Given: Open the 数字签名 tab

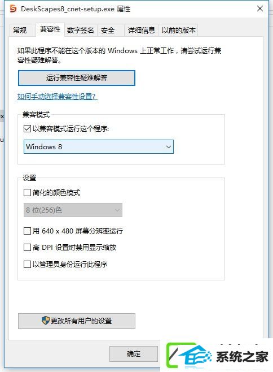Looking at the screenshot, I should (81, 30).
